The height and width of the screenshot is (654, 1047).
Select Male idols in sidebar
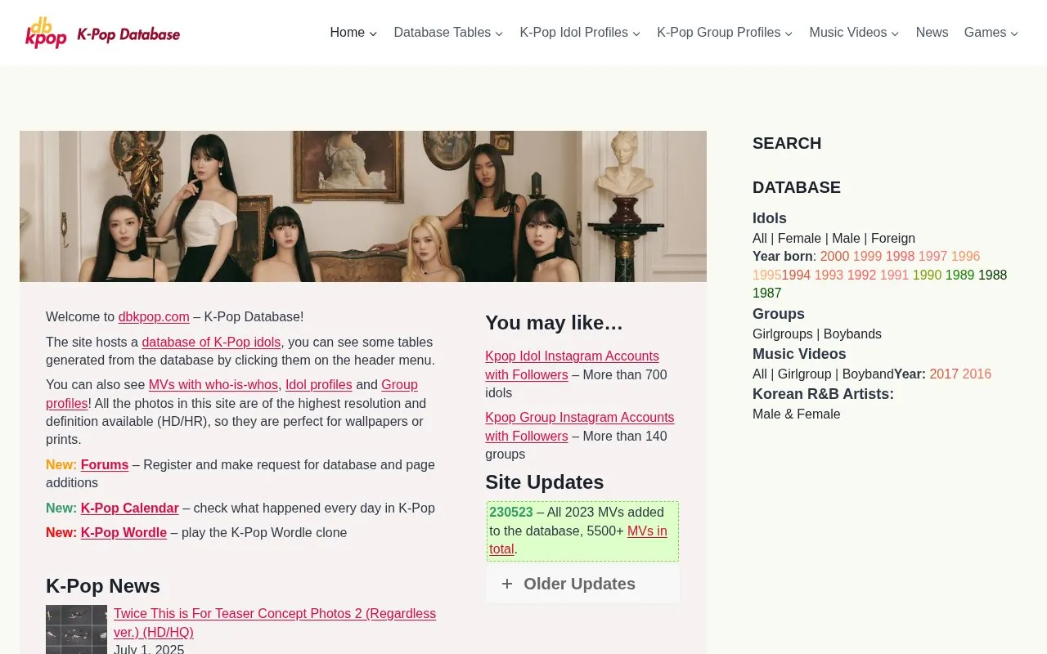(846, 238)
